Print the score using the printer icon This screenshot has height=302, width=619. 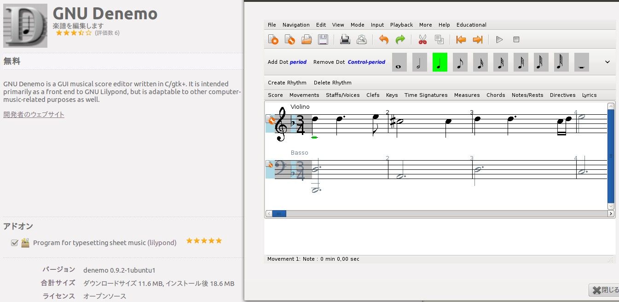[345, 39]
